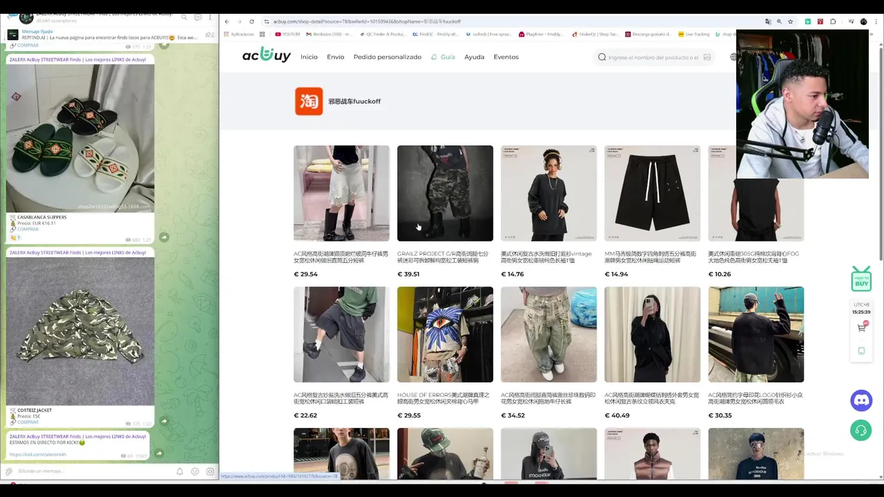Click the browser back arrow
The image size is (884, 497).
coord(227,21)
